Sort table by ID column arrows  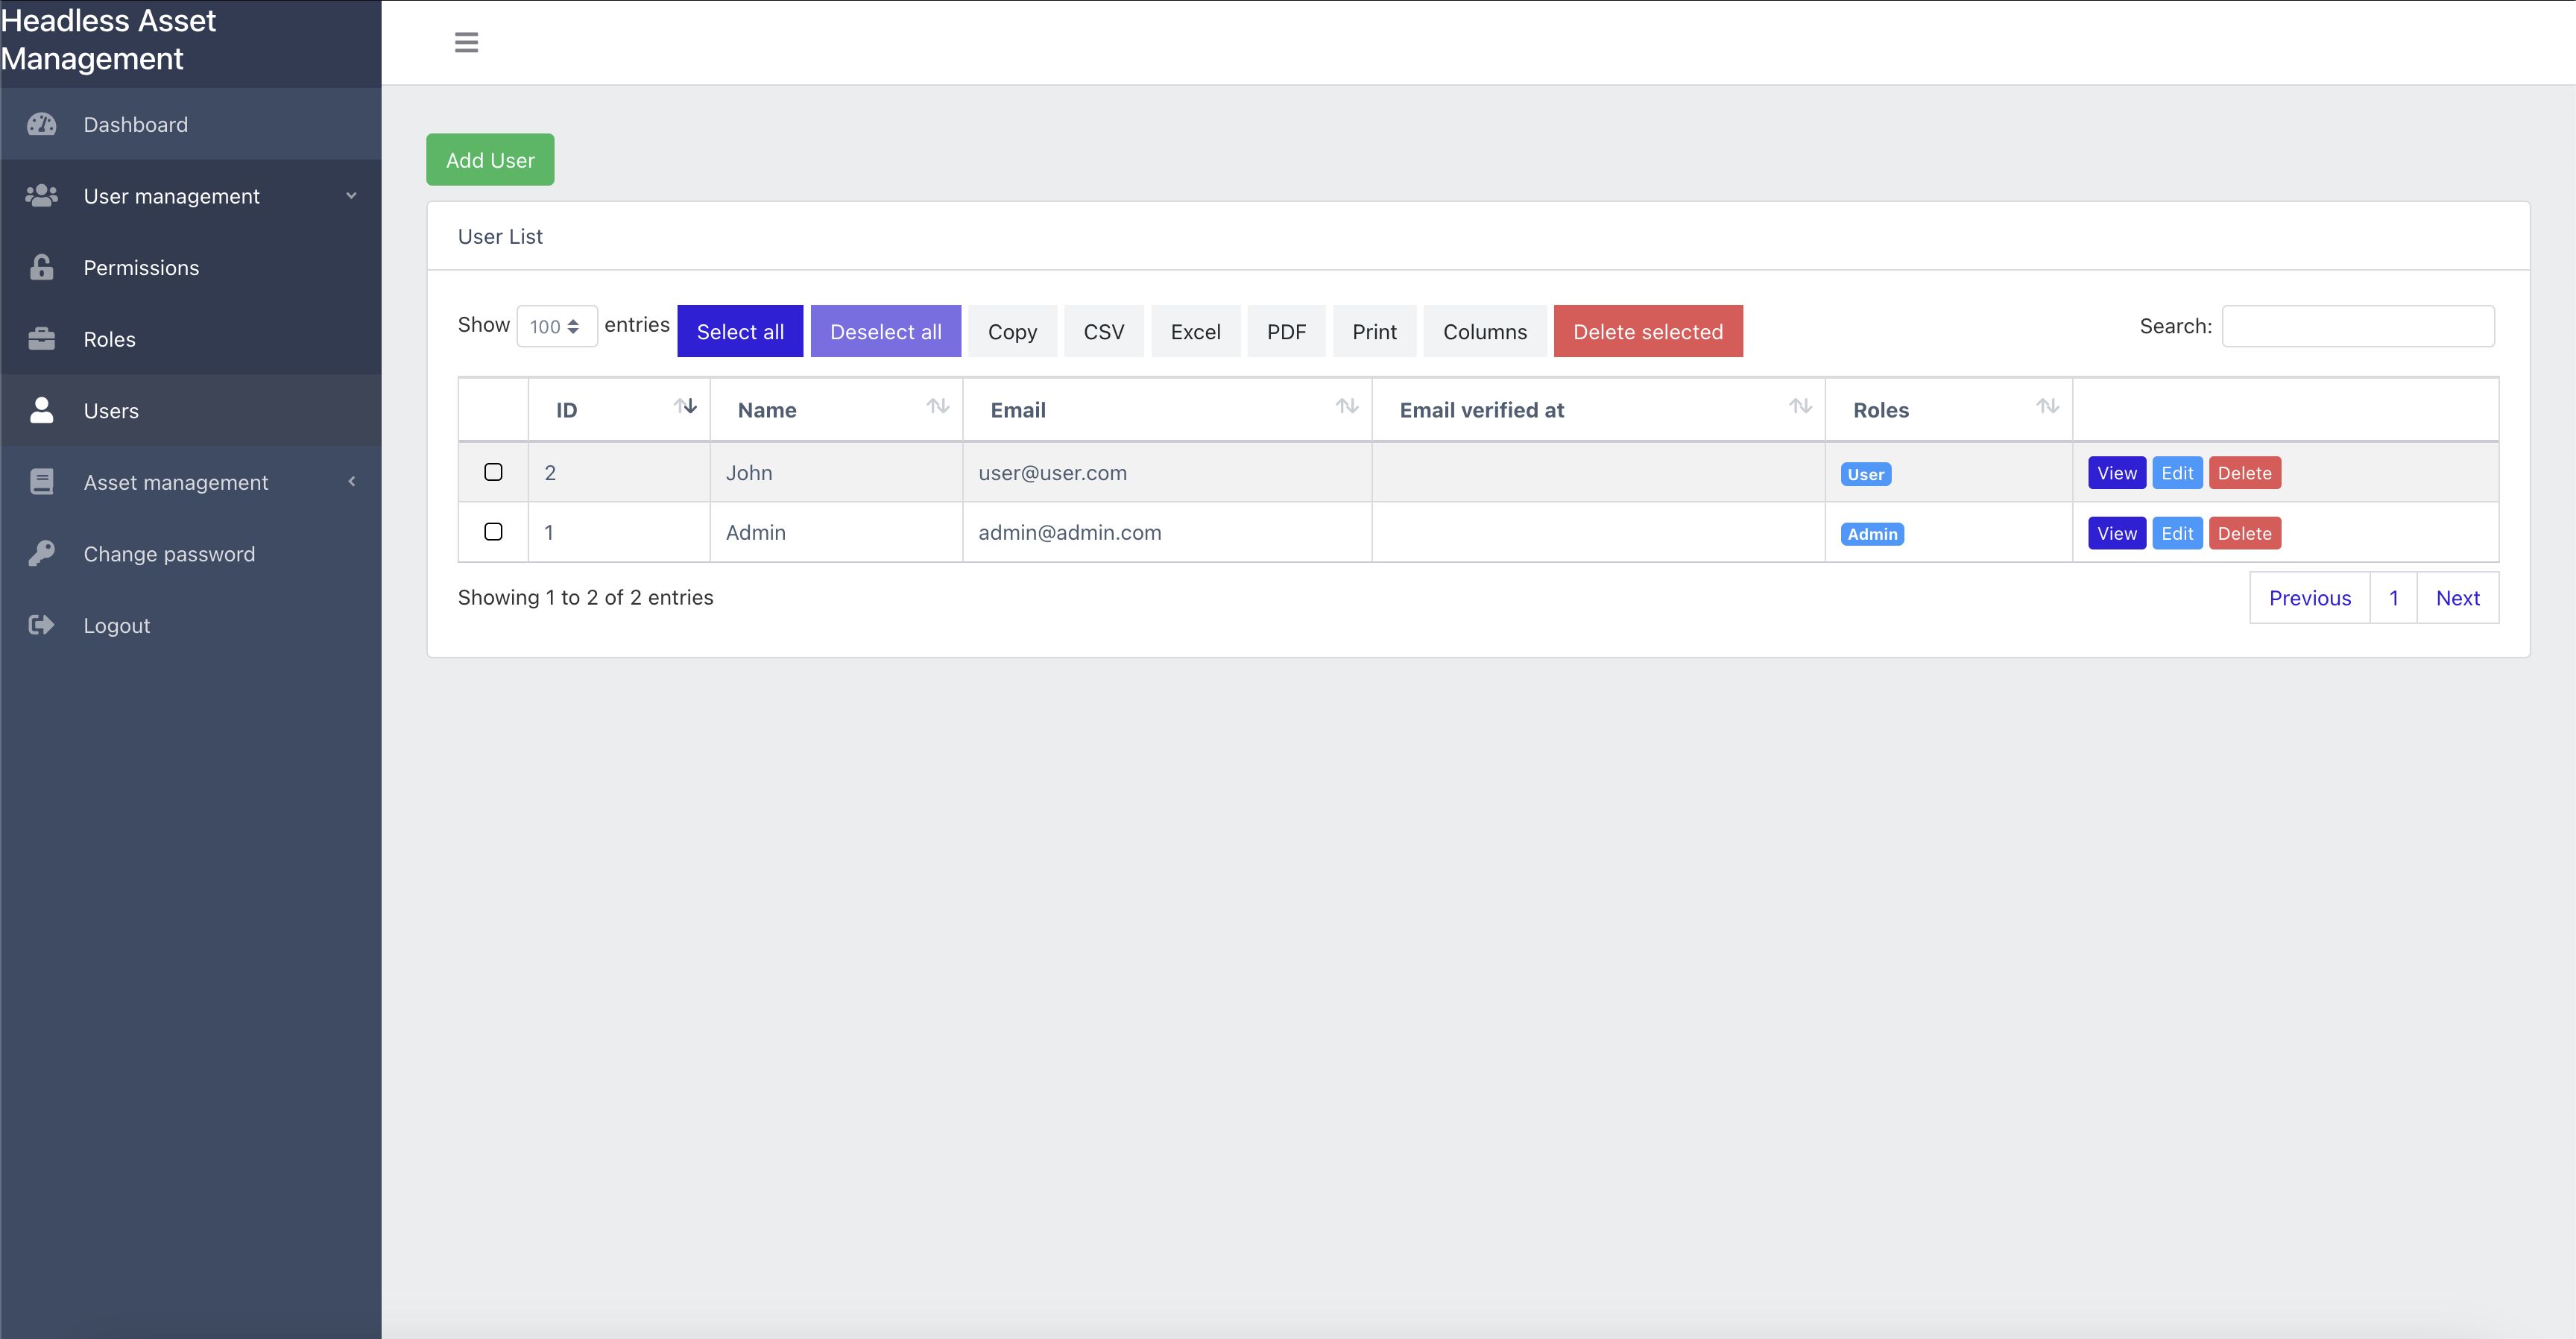click(685, 406)
